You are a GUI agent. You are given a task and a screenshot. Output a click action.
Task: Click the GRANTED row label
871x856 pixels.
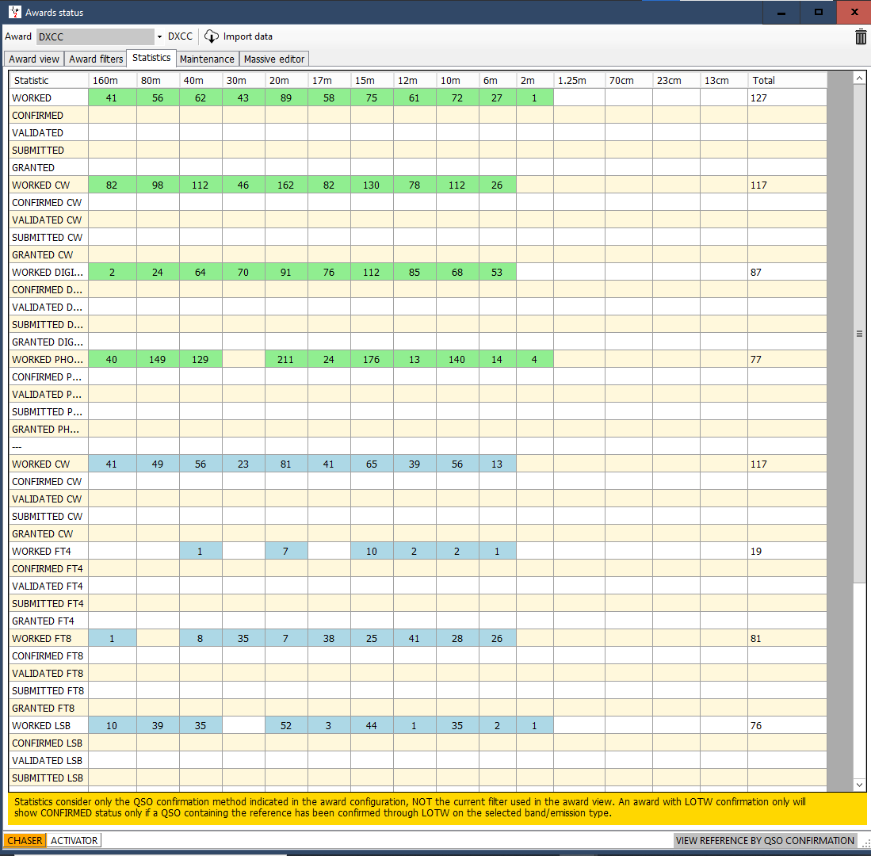pos(49,168)
